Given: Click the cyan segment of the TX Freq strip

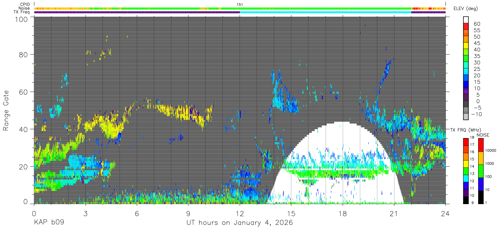Looking at the screenshot, I should [326, 12].
